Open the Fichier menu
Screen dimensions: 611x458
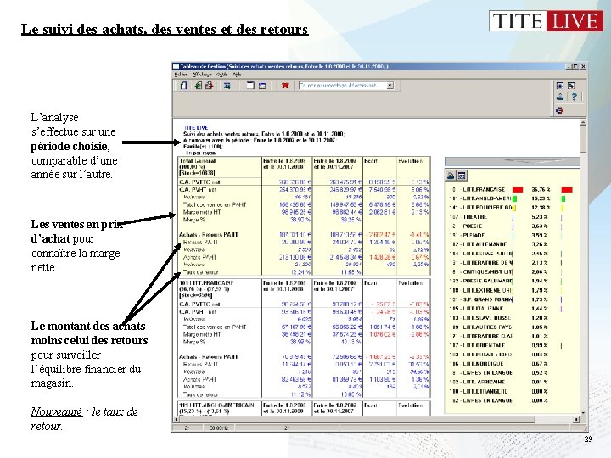pyautogui.click(x=181, y=75)
